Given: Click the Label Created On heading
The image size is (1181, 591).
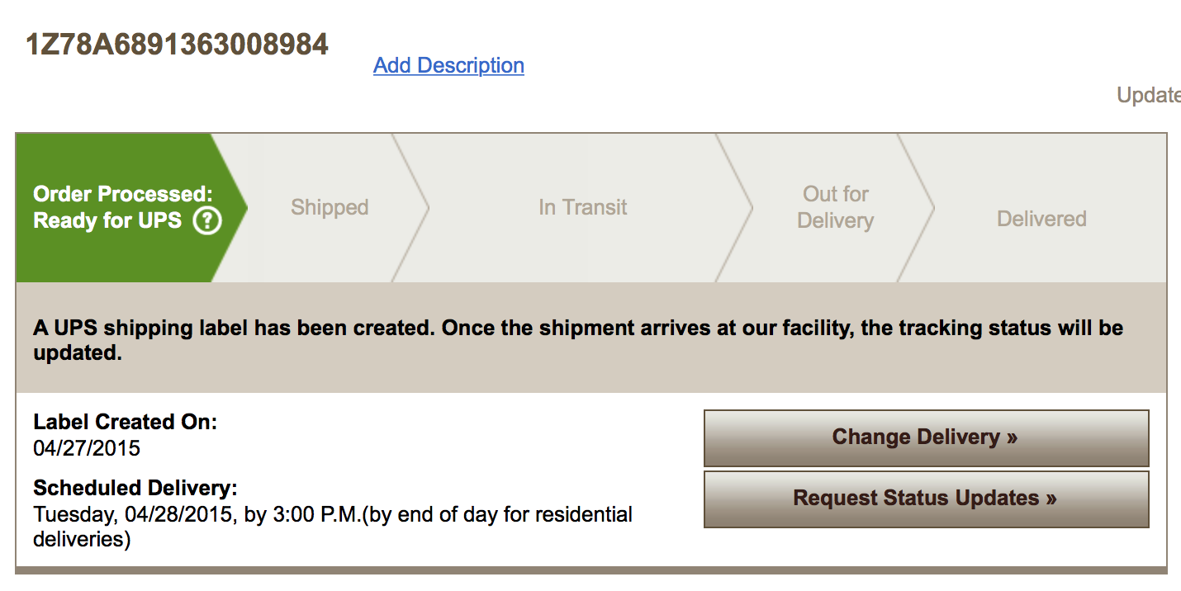Looking at the screenshot, I should click(125, 422).
